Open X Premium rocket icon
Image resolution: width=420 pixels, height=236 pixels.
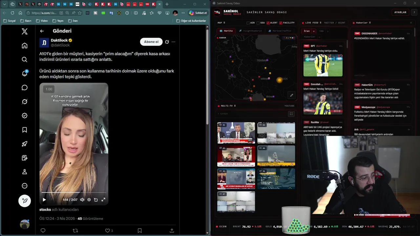pos(25,144)
